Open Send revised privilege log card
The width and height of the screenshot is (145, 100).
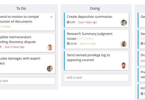point(96,61)
